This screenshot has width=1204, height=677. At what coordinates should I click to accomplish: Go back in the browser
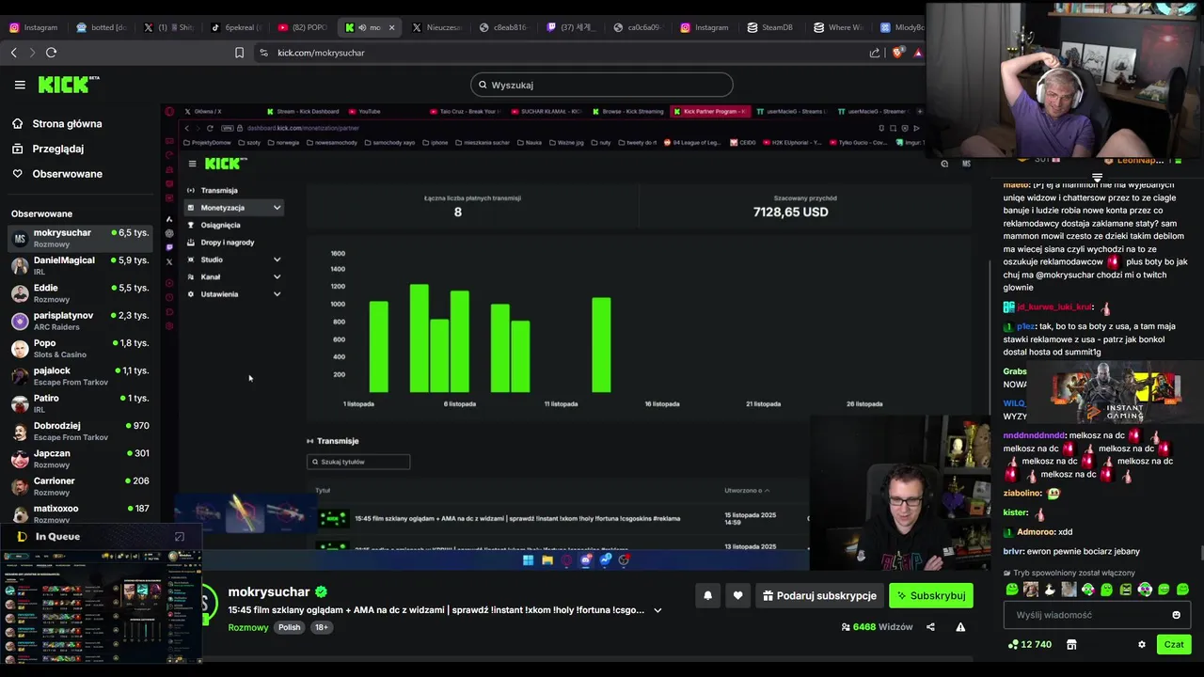coord(14,53)
